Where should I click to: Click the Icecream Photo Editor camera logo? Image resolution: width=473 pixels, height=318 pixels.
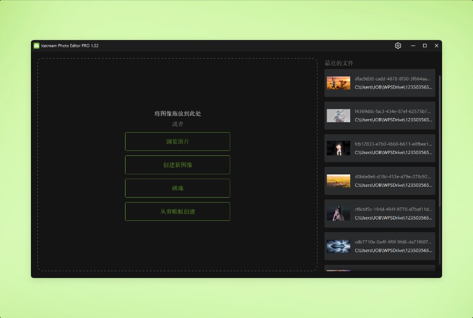(36, 45)
